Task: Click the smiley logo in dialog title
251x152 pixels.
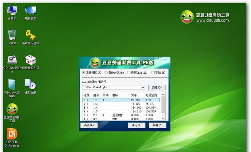Action: click(95, 63)
